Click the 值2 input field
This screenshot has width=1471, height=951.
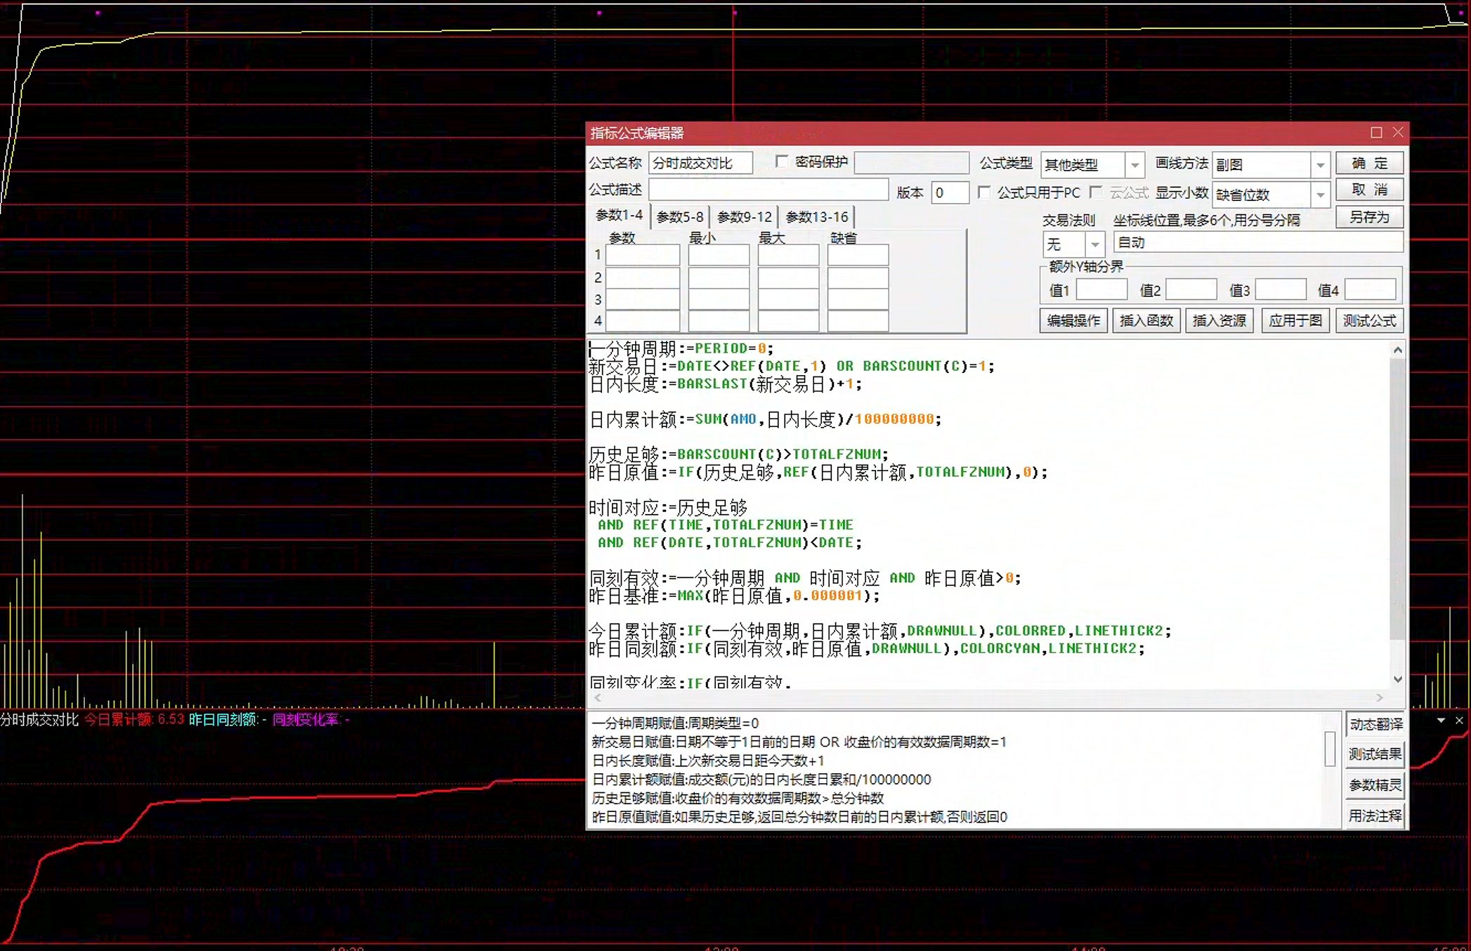tap(1191, 289)
